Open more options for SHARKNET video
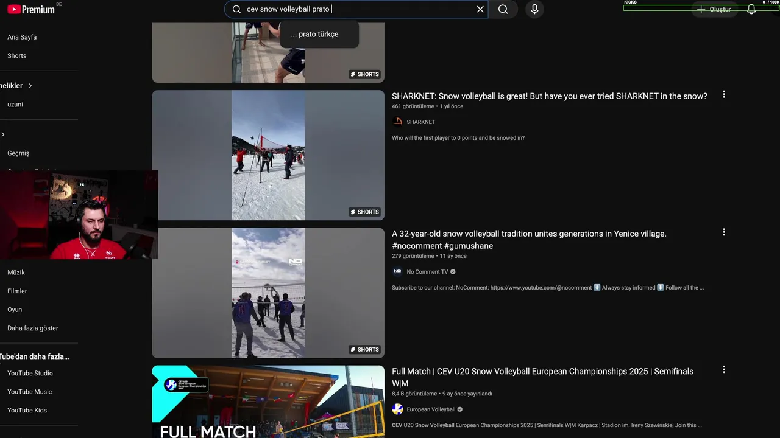 click(x=724, y=94)
